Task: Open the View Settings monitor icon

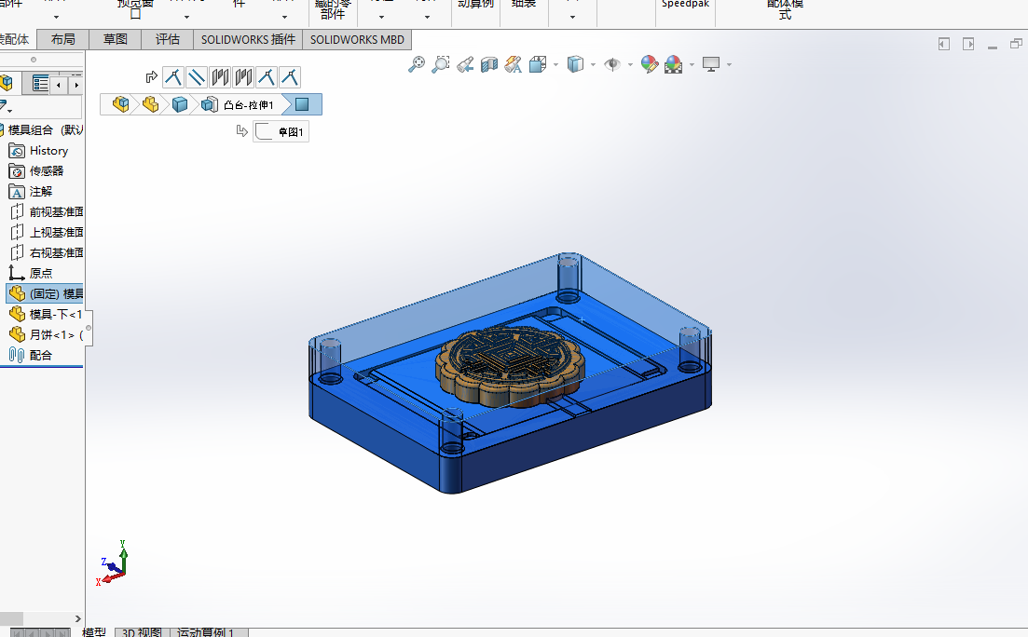Action: click(711, 64)
